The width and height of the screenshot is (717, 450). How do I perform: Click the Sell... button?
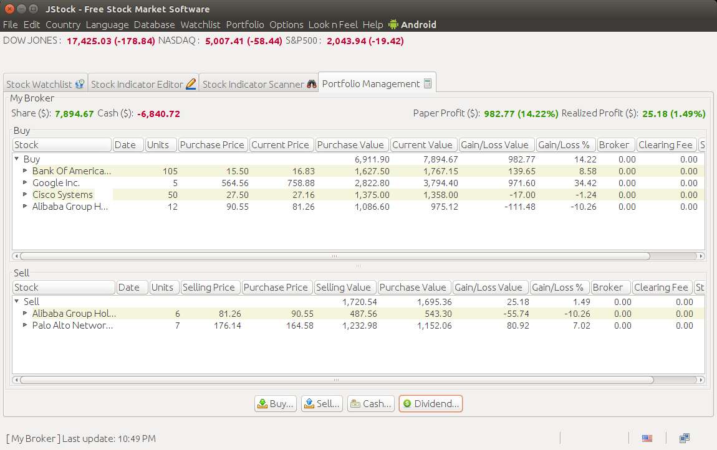tap(322, 403)
